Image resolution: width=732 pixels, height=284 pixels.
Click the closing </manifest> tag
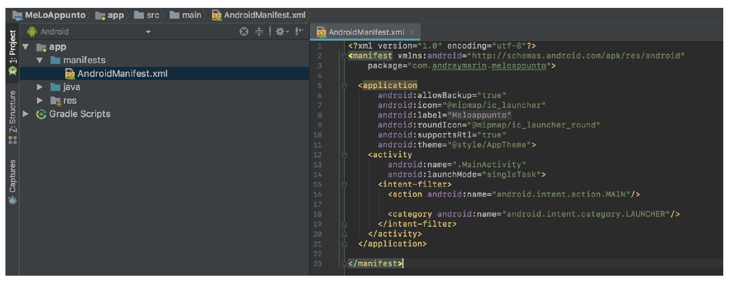(375, 264)
